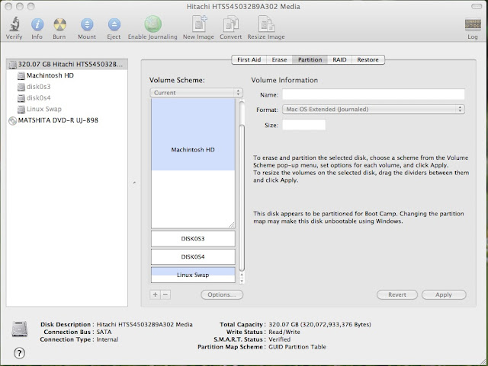
Task: Select disk0s3 in the sidebar
Action: 67,87
